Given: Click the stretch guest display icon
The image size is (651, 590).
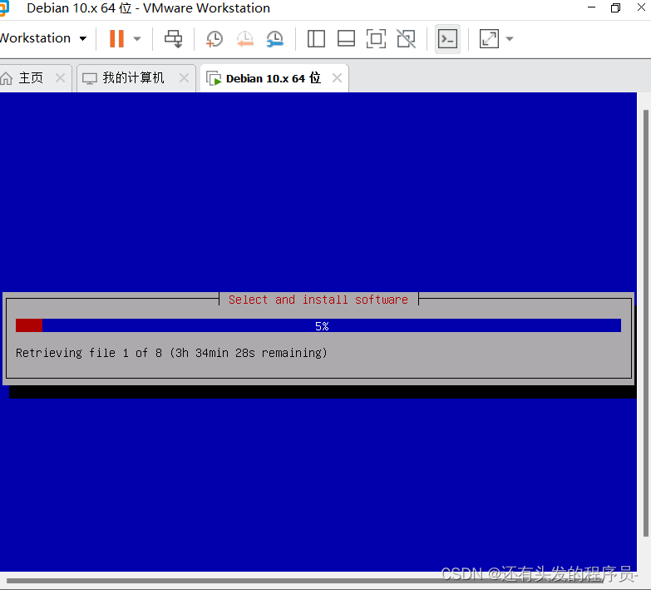Looking at the screenshot, I should pyautogui.click(x=489, y=38).
